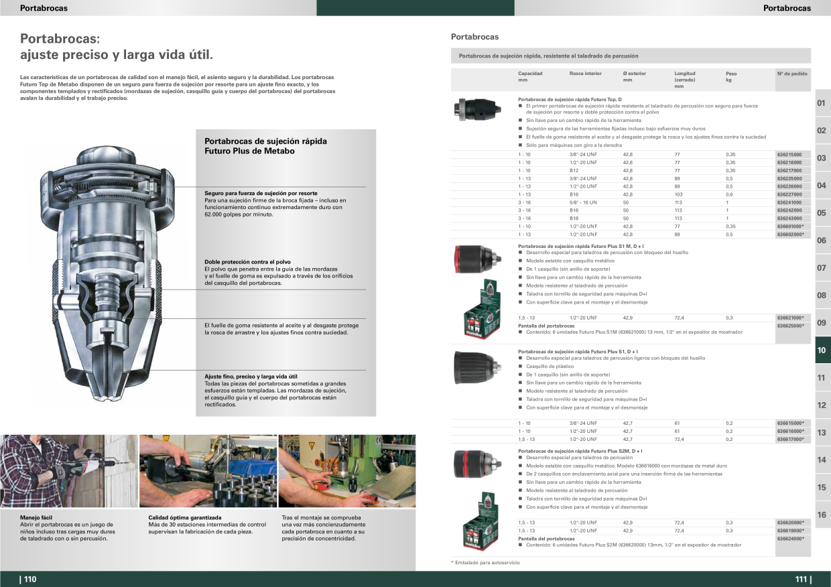Viewport: 831px width, 587px height.
Task: Select chapter tab 02
Action: click(x=822, y=131)
